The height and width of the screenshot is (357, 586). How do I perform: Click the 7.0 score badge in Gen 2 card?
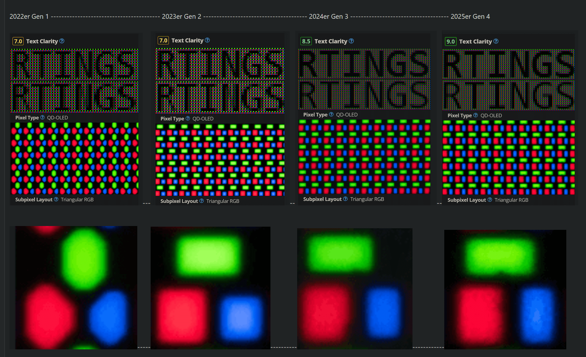coord(163,40)
